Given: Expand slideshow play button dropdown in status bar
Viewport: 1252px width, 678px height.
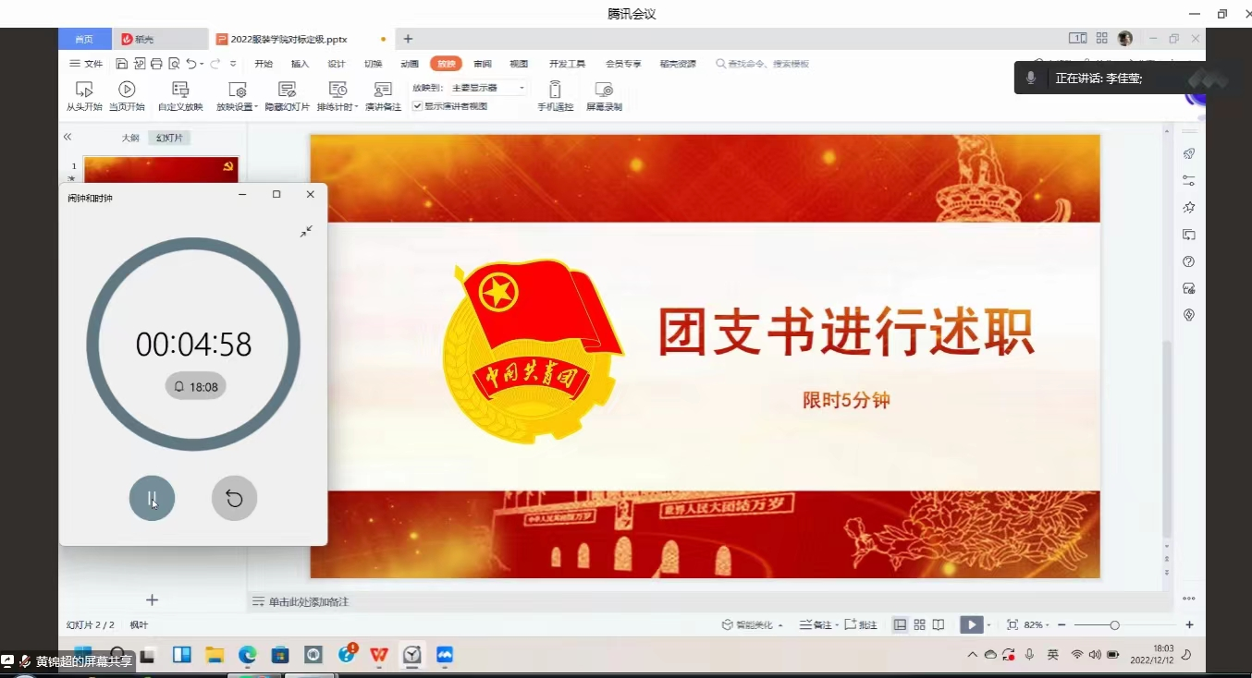Looking at the screenshot, I should (988, 625).
